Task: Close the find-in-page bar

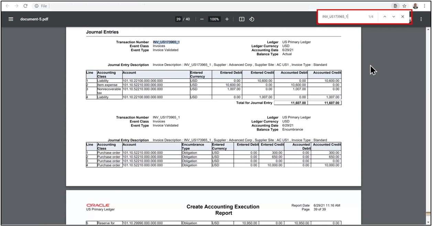Action: (402, 16)
